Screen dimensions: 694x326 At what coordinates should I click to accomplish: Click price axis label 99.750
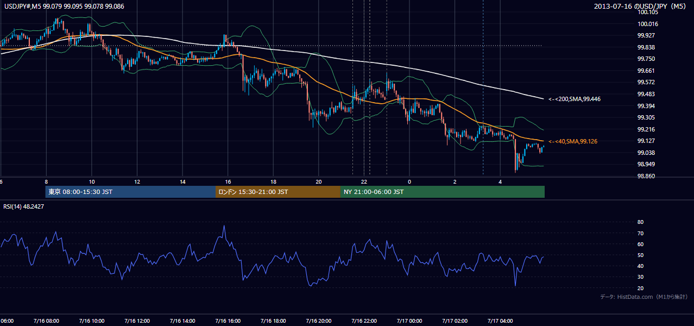point(647,59)
